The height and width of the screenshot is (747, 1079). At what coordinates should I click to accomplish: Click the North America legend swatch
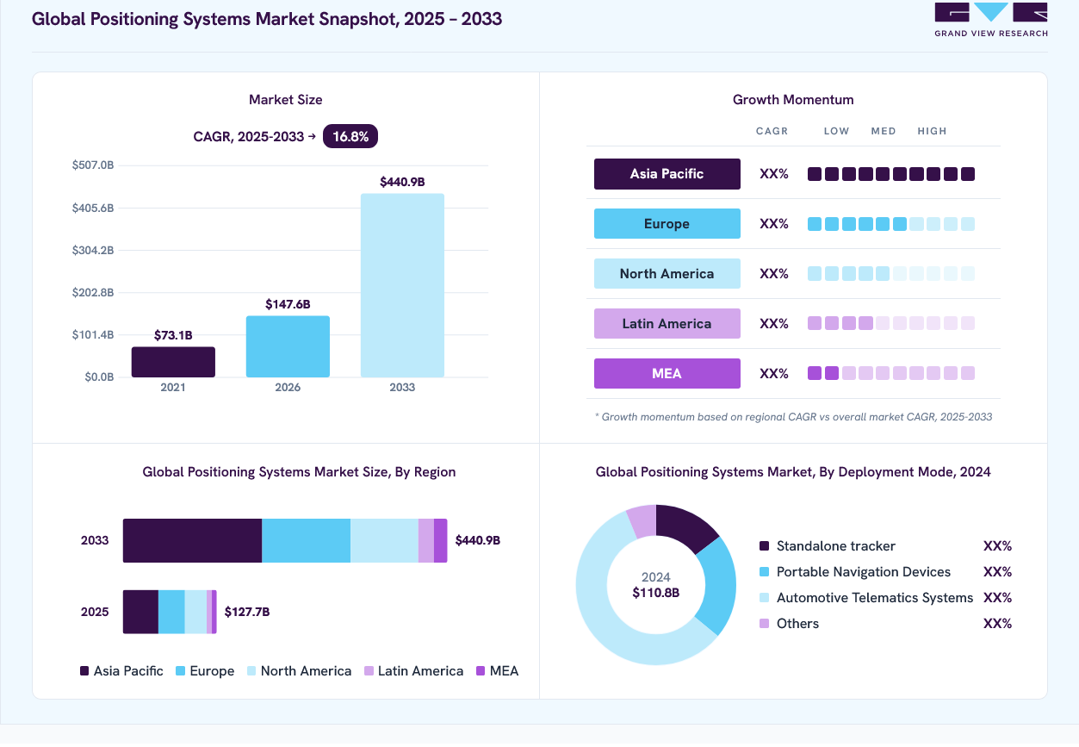pos(251,671)
